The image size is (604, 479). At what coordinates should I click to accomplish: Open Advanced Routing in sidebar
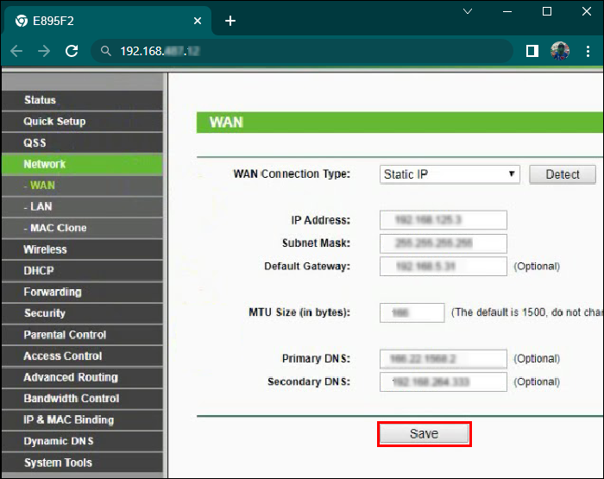(83, 377)
